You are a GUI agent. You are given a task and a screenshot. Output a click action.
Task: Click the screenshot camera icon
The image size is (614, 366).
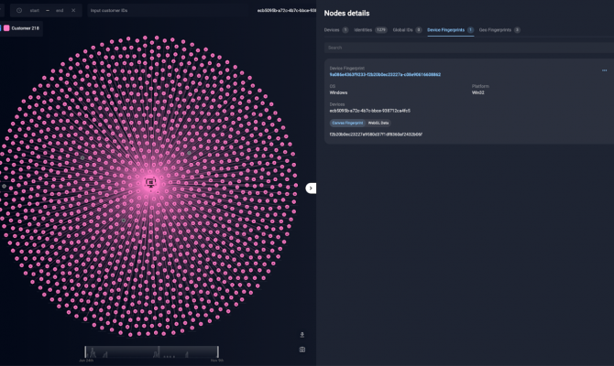click(302, 350)
